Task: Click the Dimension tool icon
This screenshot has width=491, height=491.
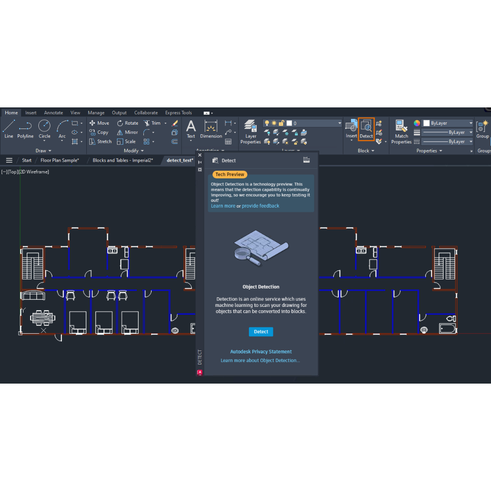Action: pyautogui.click(x=211, y=126)
